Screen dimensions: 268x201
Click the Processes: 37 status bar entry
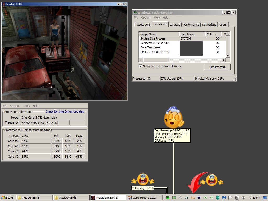[x=146, y=79]
